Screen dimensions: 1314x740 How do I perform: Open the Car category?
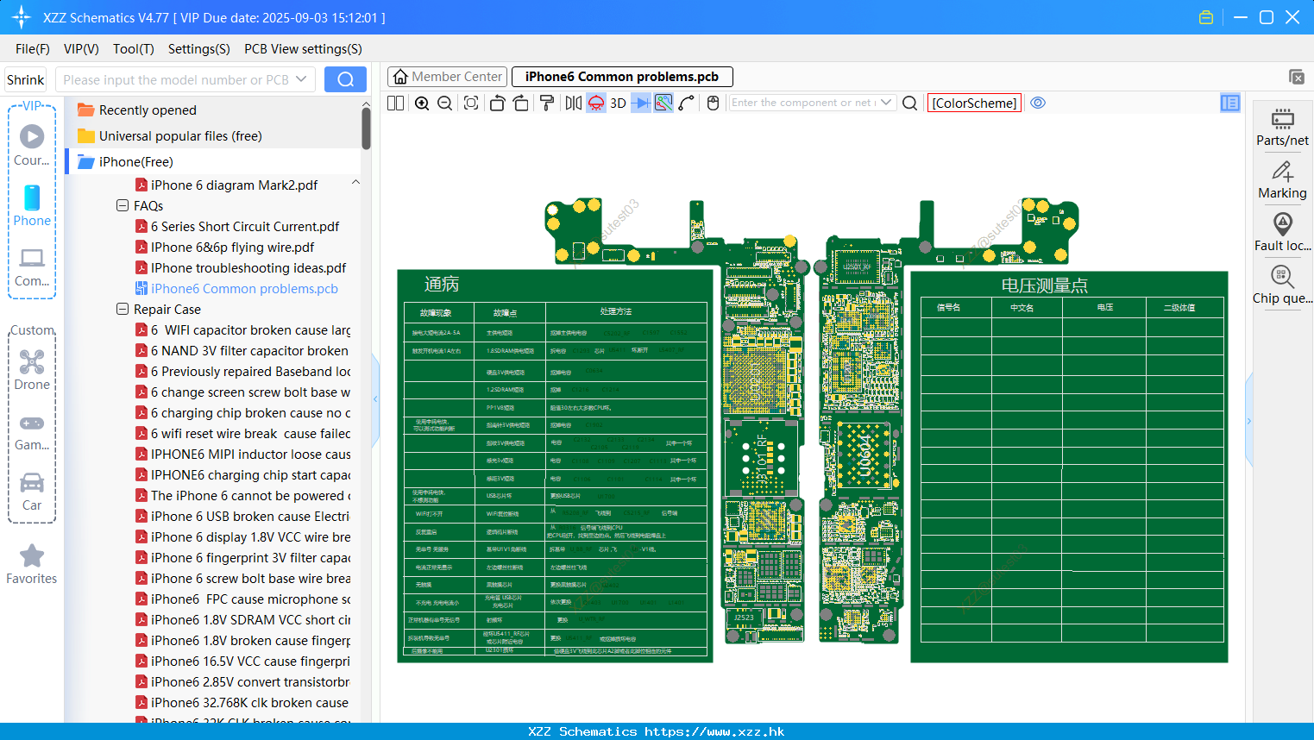coord(32,492)
